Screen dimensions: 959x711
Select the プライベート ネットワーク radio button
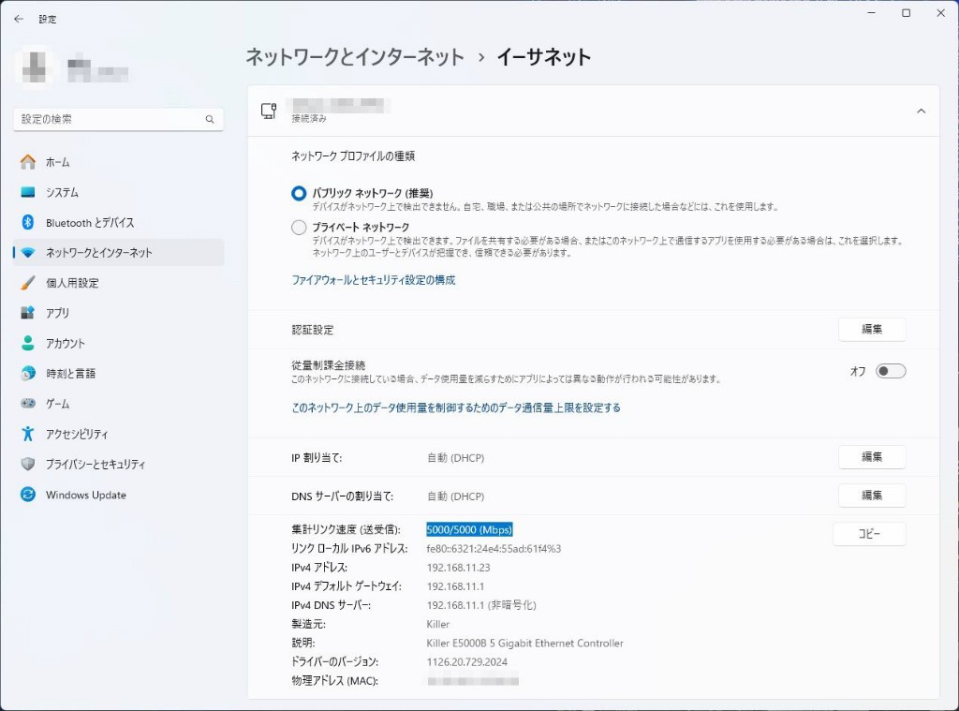(x=299, y=227)
